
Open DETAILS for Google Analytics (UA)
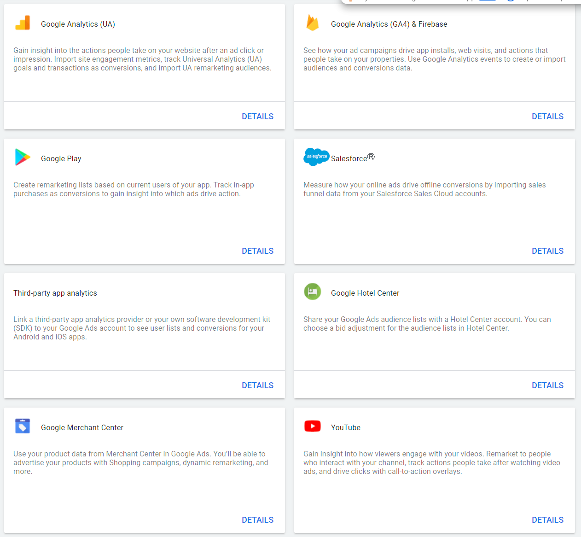point(257,116)
